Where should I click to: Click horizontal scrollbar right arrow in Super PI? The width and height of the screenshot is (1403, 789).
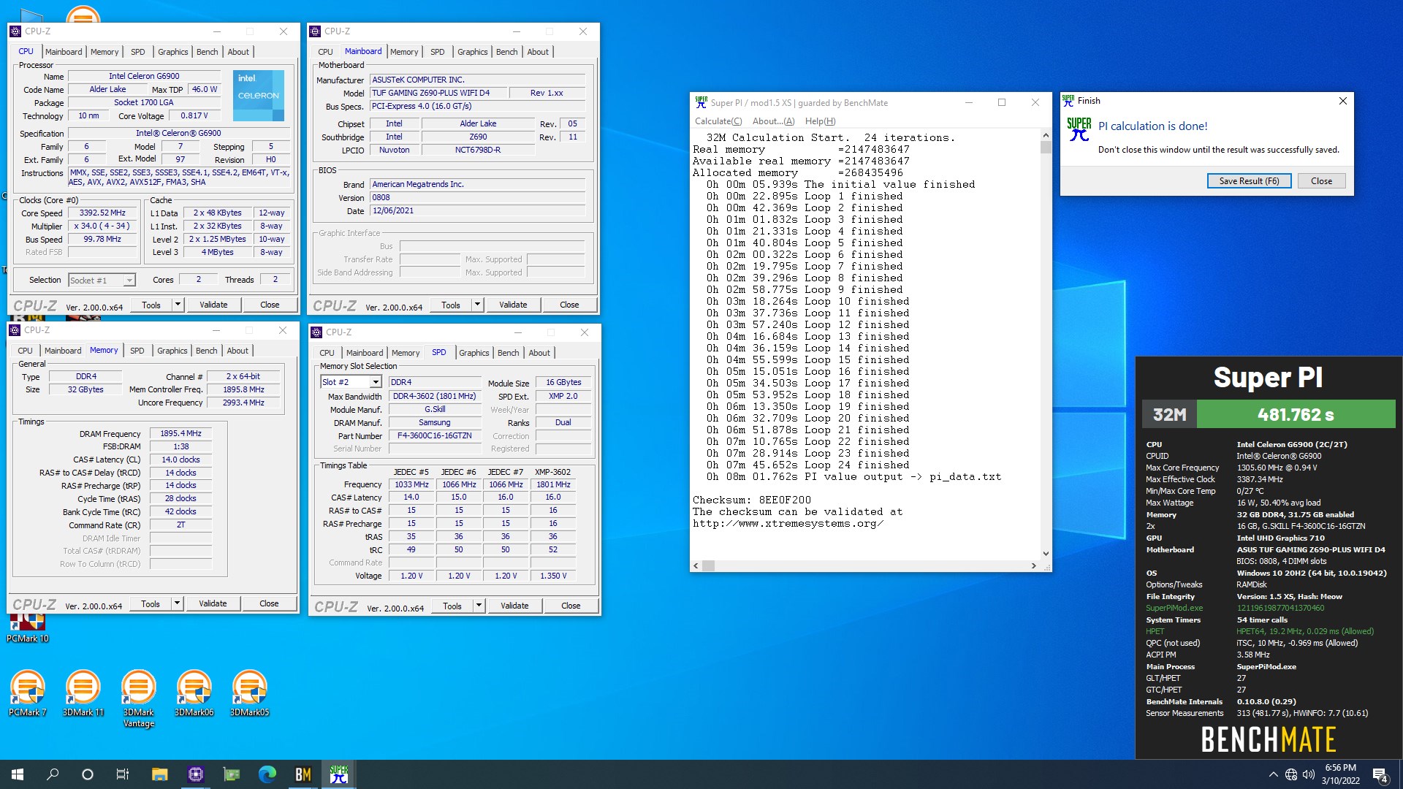(1033, 565)
